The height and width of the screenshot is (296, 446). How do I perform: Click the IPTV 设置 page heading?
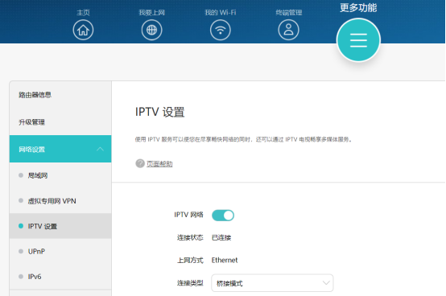pos(160,112)
